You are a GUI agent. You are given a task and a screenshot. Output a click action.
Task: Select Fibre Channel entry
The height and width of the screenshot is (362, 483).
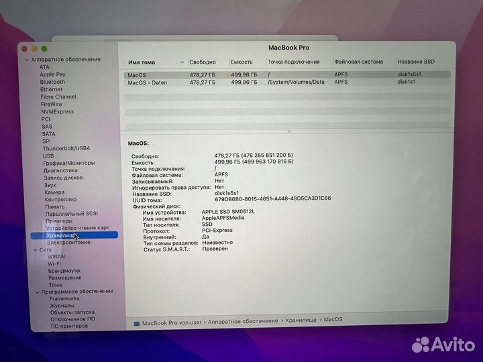tap(58, 97)
